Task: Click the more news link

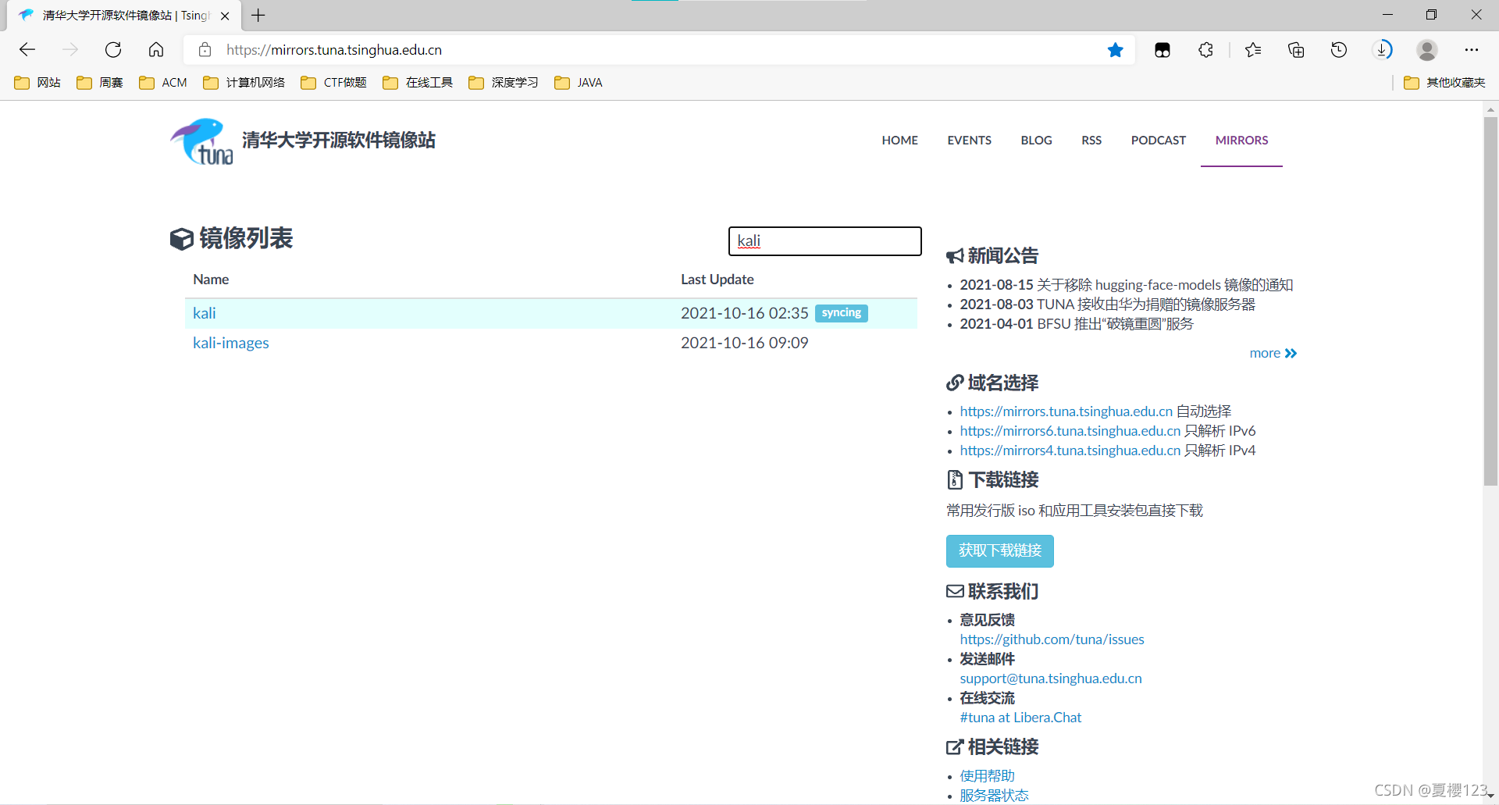Action: click(x=1273, y=353)
